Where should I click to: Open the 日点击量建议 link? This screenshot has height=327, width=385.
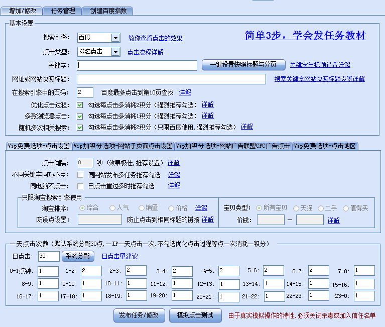pos(120,256)
